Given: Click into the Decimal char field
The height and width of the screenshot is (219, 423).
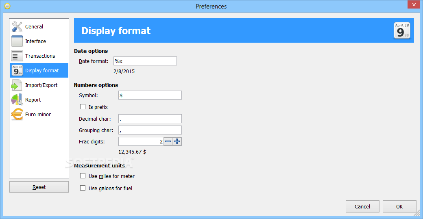Looking at the screenshot, I should [150, 119].
